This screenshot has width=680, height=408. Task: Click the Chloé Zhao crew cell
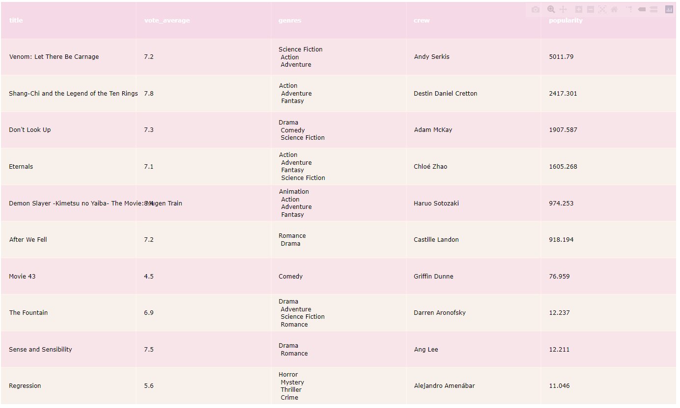[x=430, y=167]
